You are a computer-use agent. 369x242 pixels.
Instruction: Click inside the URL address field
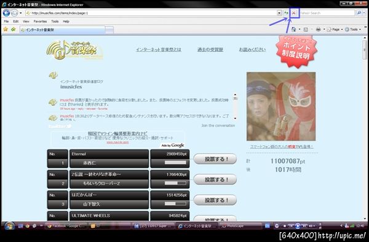[151, 13]
